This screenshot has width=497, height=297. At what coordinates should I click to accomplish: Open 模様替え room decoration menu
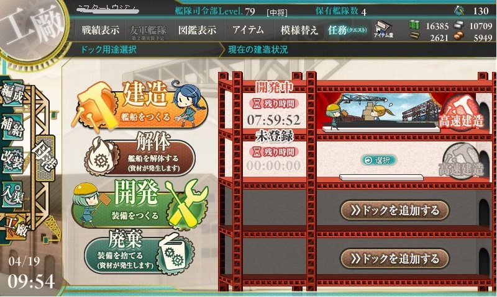[x=299, y=30]
